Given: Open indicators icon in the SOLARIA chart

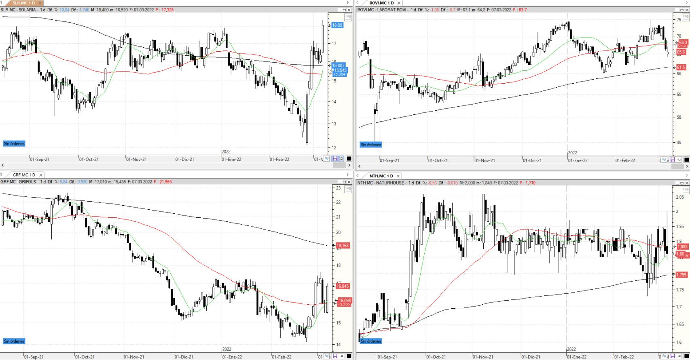Looking at the screenshot, I should tap(327, 159).
